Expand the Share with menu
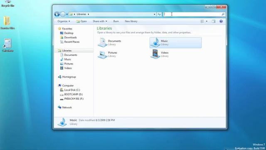 click(100, 21)
